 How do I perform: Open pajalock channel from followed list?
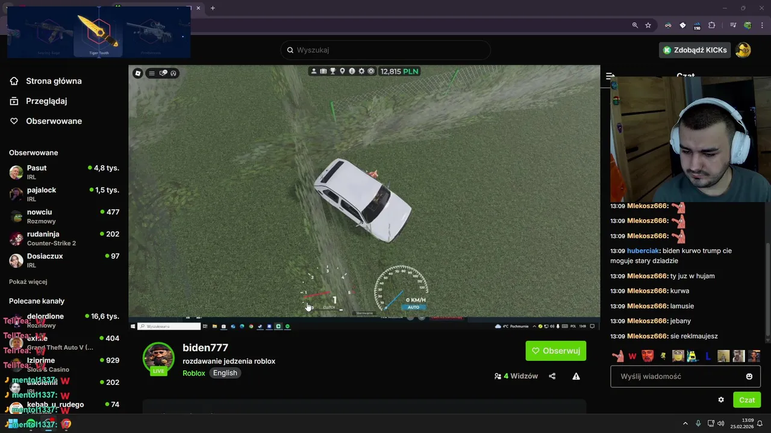point(64,194)
